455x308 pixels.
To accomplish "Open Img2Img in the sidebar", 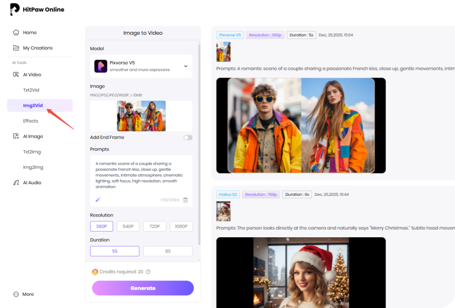I will pos(33,167).
